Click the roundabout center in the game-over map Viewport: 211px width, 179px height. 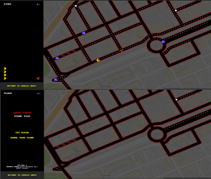pos(157,134)
